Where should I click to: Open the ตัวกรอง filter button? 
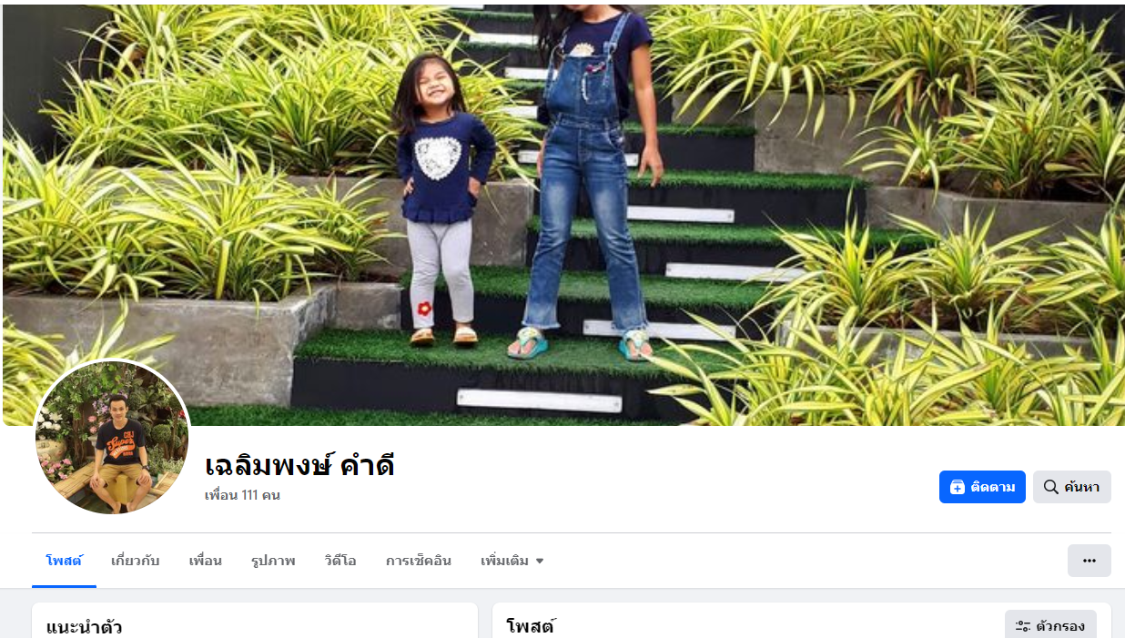point(1050,626)
